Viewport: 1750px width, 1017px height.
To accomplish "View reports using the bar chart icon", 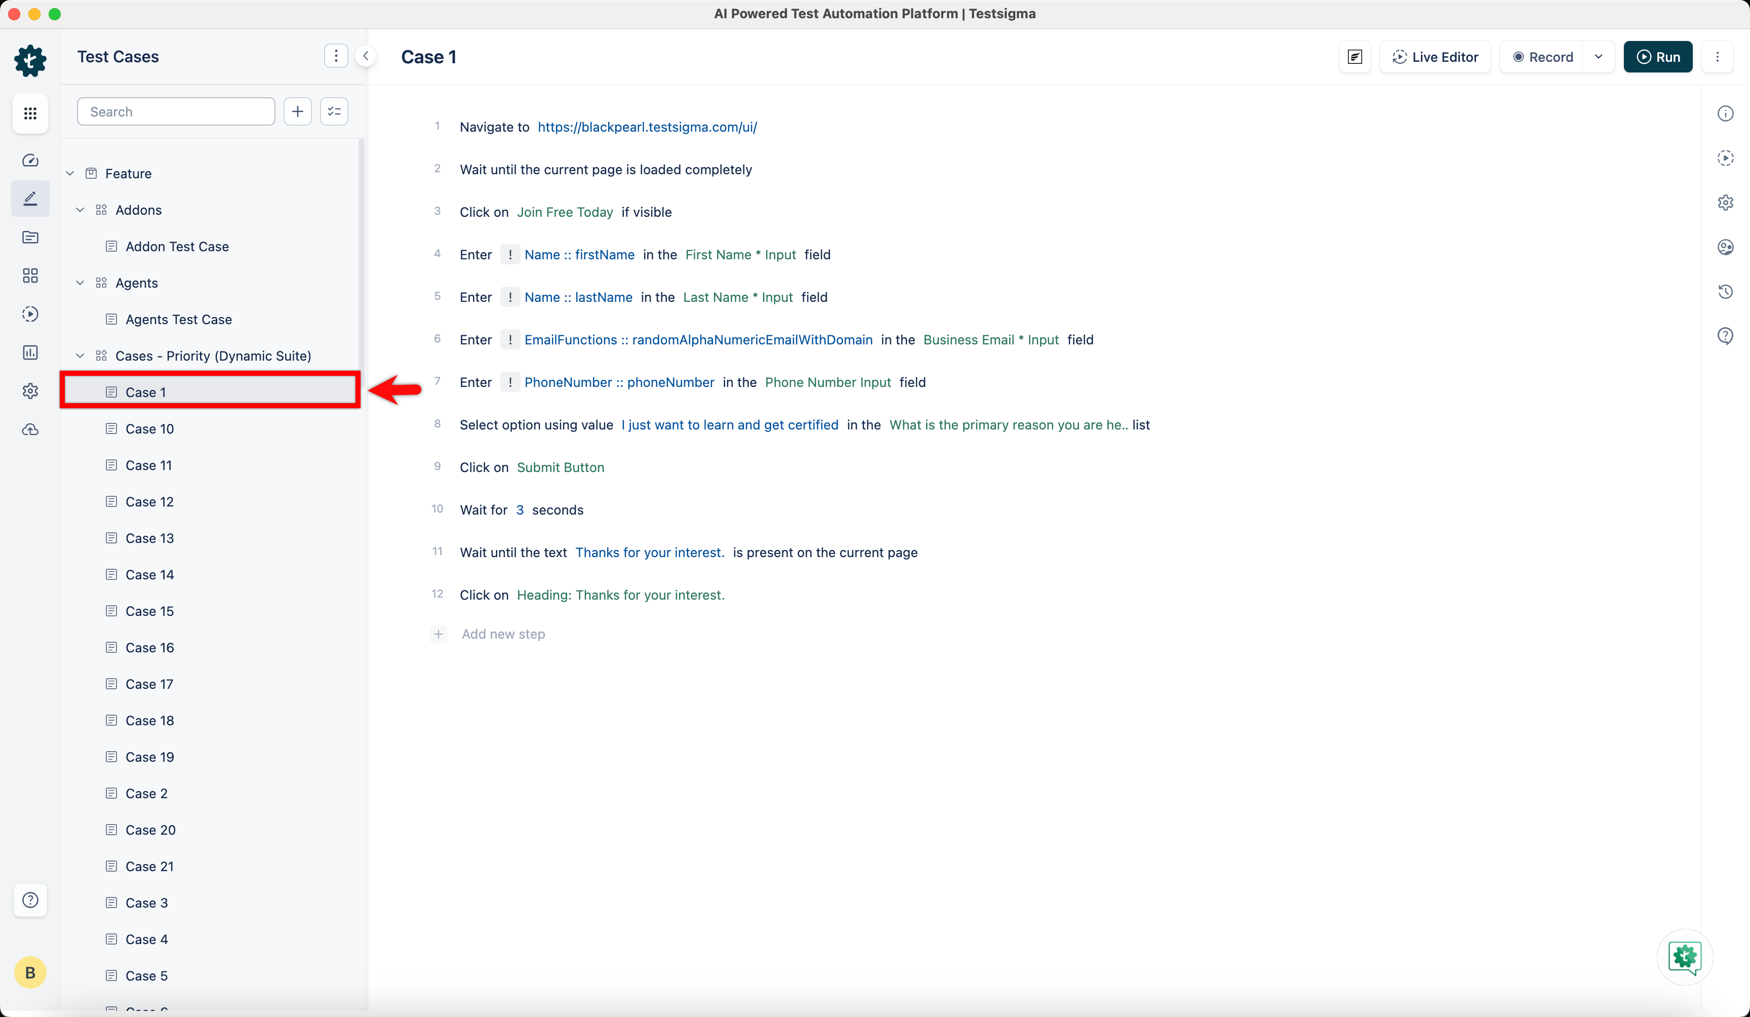I will 30,352.
